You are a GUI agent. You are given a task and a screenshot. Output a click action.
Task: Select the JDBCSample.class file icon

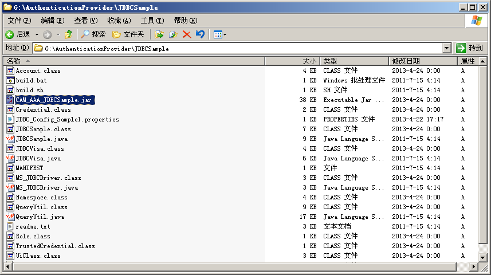(x=10, y=129)
